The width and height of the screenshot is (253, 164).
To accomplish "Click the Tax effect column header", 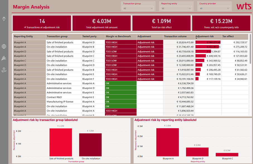I will coord(228,37).
